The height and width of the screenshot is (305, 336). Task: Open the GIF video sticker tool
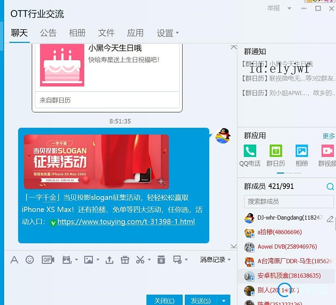(48, 260)
